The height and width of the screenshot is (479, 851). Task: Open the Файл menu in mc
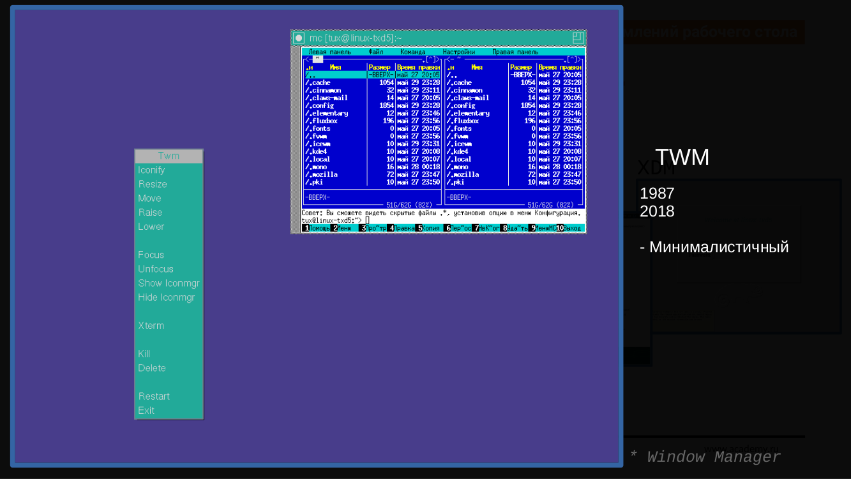[x=376, y=52]
